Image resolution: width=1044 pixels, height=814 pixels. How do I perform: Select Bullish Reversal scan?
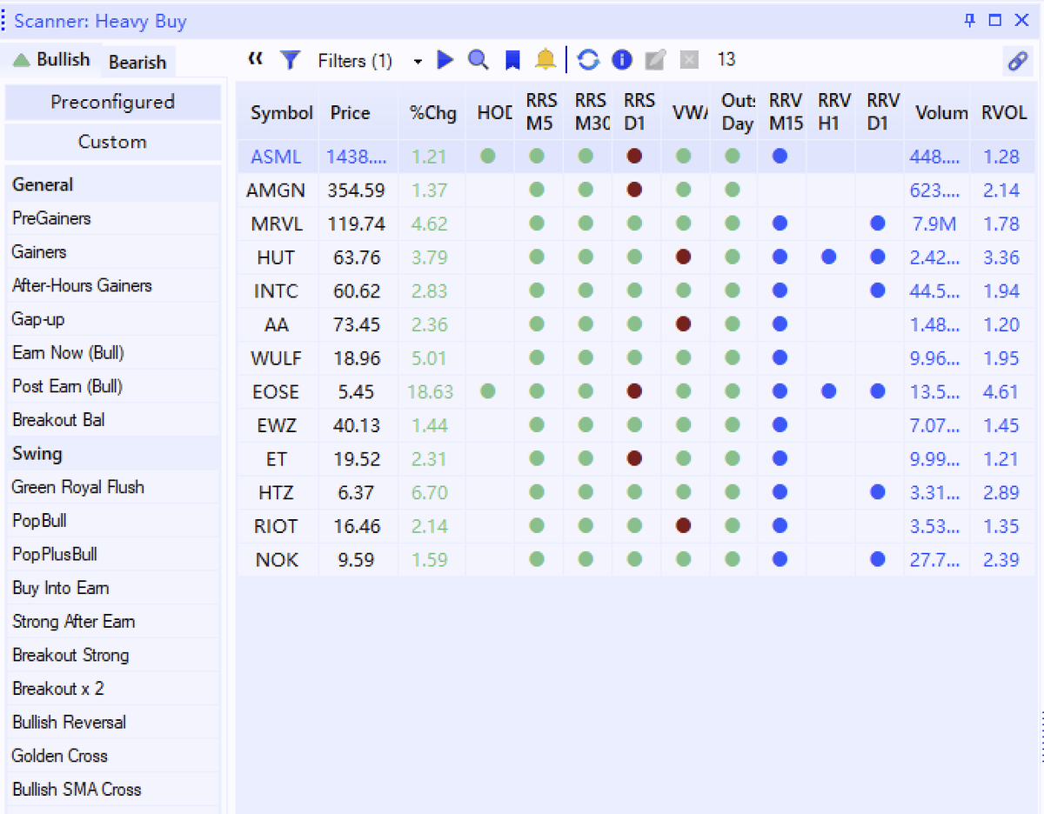[x=112, y=723]
